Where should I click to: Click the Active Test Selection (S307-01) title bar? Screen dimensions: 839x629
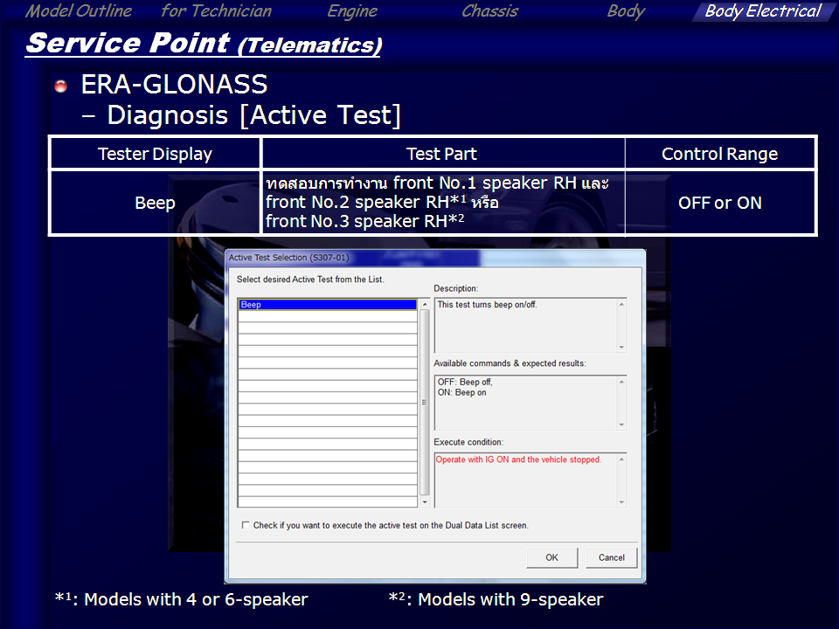point(434,257)
